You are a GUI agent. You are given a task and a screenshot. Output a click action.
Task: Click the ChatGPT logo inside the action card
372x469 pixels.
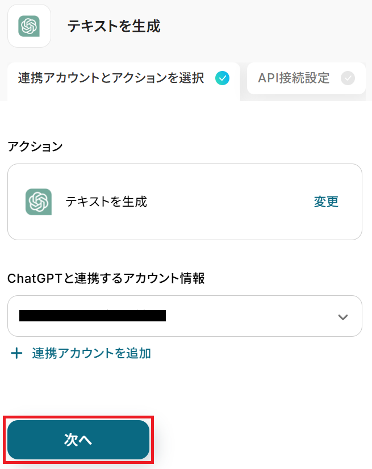[x=39, y=202]
